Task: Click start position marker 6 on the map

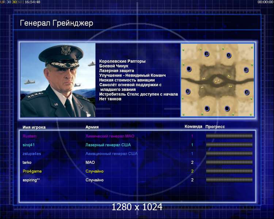Action: tap(247, 92)
